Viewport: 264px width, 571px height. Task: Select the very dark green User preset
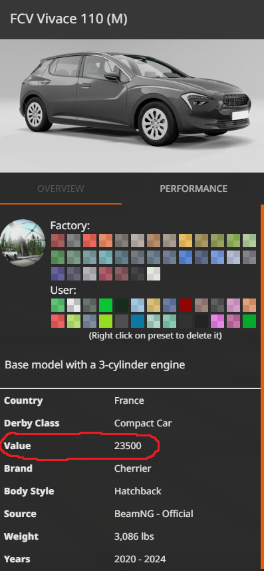click(x=122, y=305)
